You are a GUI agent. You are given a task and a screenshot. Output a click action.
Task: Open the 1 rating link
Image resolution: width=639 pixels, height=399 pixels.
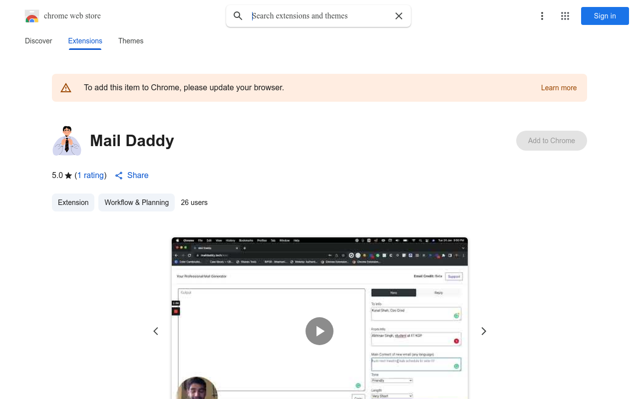[x=90, y=176]
